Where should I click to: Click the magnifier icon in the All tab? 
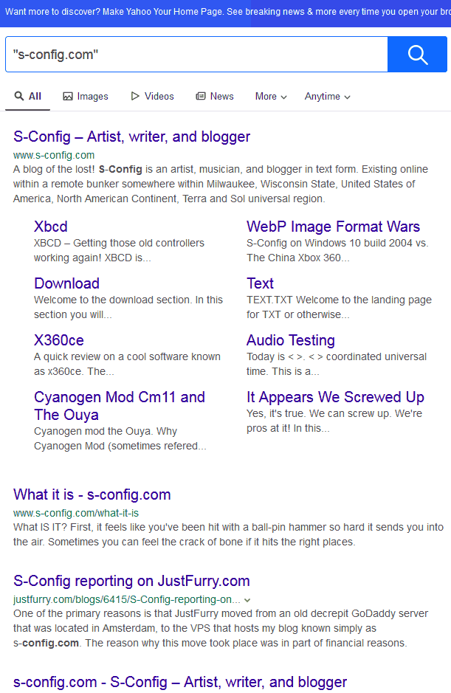coord(19,96)
